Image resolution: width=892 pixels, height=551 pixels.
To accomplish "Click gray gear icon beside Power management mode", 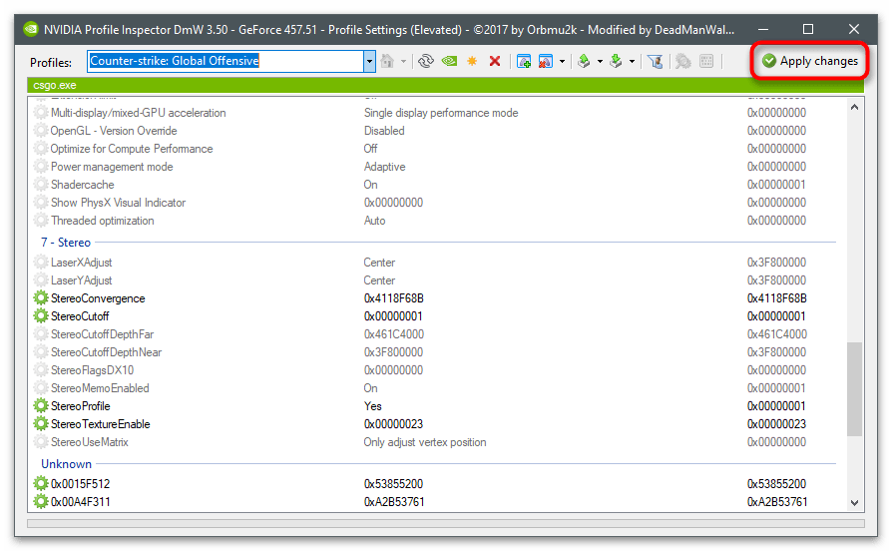I will click(40, 167).
